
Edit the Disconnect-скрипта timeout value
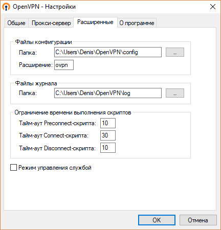(x=108, y=148)
